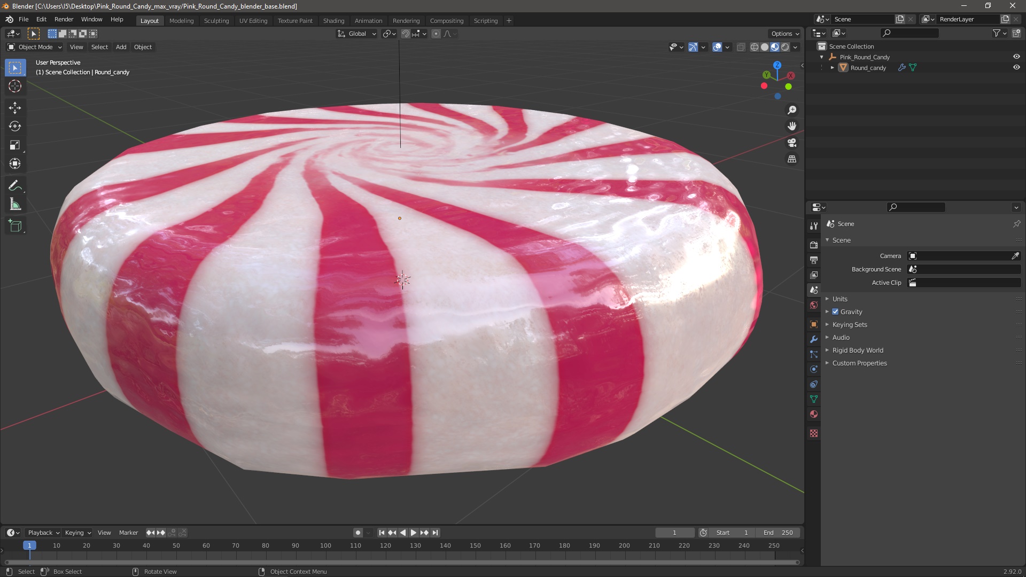Open the Render properties tab

814,245
